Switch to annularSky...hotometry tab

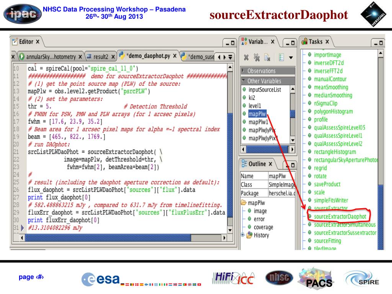coord(51,57)
